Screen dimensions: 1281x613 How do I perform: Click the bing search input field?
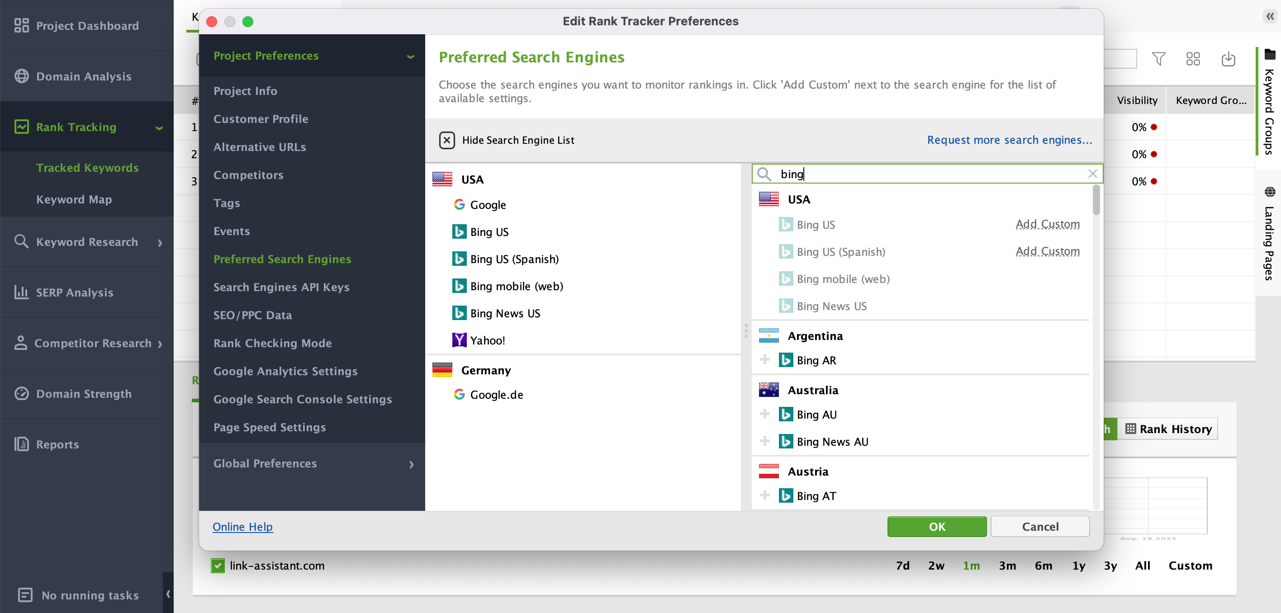click(927, 174)
